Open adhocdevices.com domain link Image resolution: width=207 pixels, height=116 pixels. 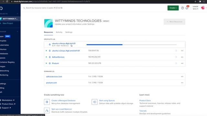[54, 77]
